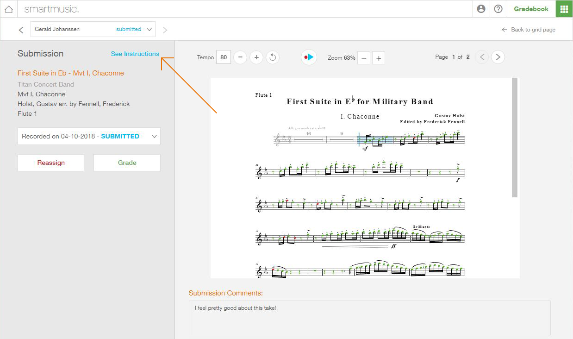Image resolution: width=573 pixels, height=339 pixels.
Task: Open the Gerald Johanssen student dropdown
Action: (93, 29)
